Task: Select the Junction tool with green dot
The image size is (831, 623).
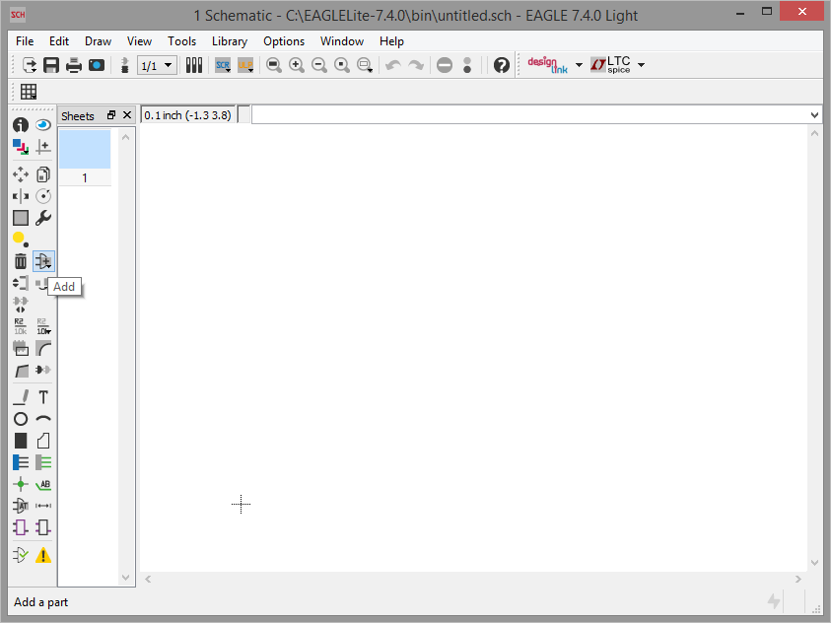Action: (21, 484)
